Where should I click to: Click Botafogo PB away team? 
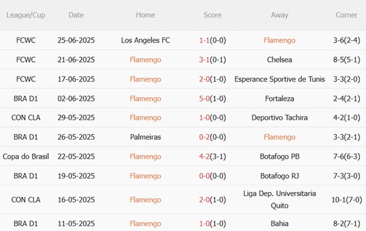[x=280, y=156]
